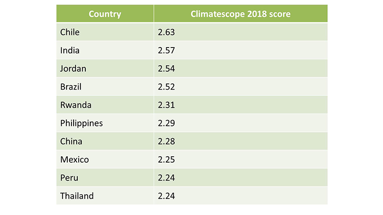This screenshot has height=215, width=383.
Task: Select the Mexico cell
Action: coord(75,159)
